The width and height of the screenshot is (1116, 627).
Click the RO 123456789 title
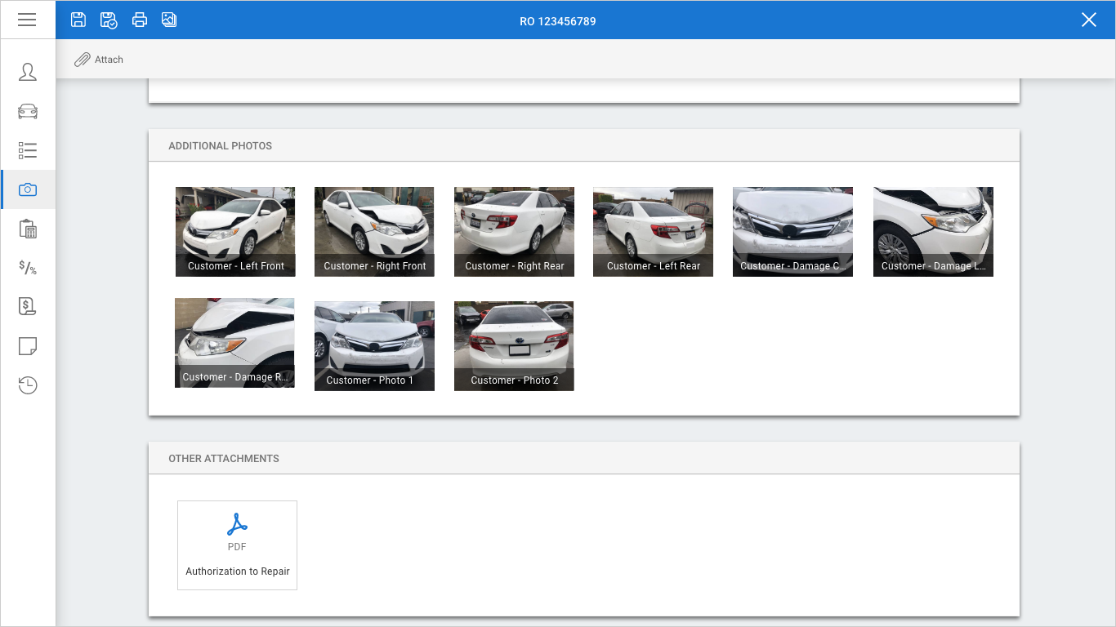click(x=558, y=21)
